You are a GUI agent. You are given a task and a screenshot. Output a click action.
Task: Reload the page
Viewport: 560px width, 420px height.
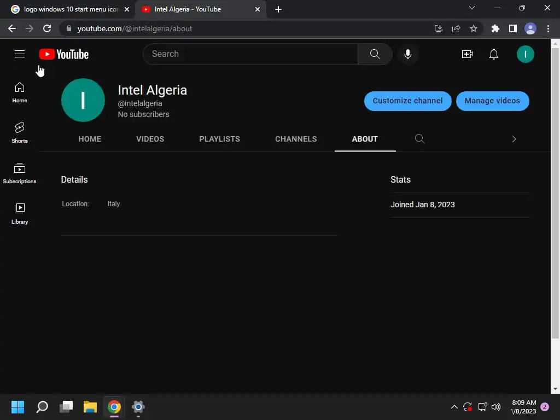pyautogui.click(x=47, y=28)
